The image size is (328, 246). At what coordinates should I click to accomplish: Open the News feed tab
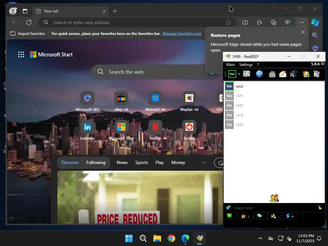click(122, 162)
